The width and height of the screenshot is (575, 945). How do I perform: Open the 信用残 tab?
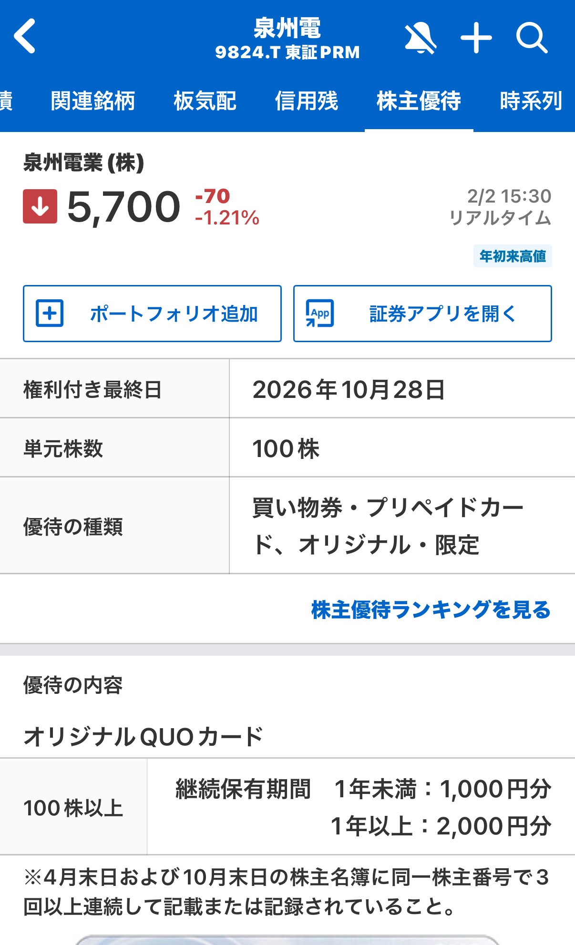click(307, 101)
